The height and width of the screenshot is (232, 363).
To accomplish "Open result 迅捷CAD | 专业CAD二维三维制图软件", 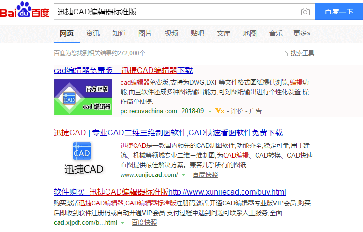I will point(168,132).
